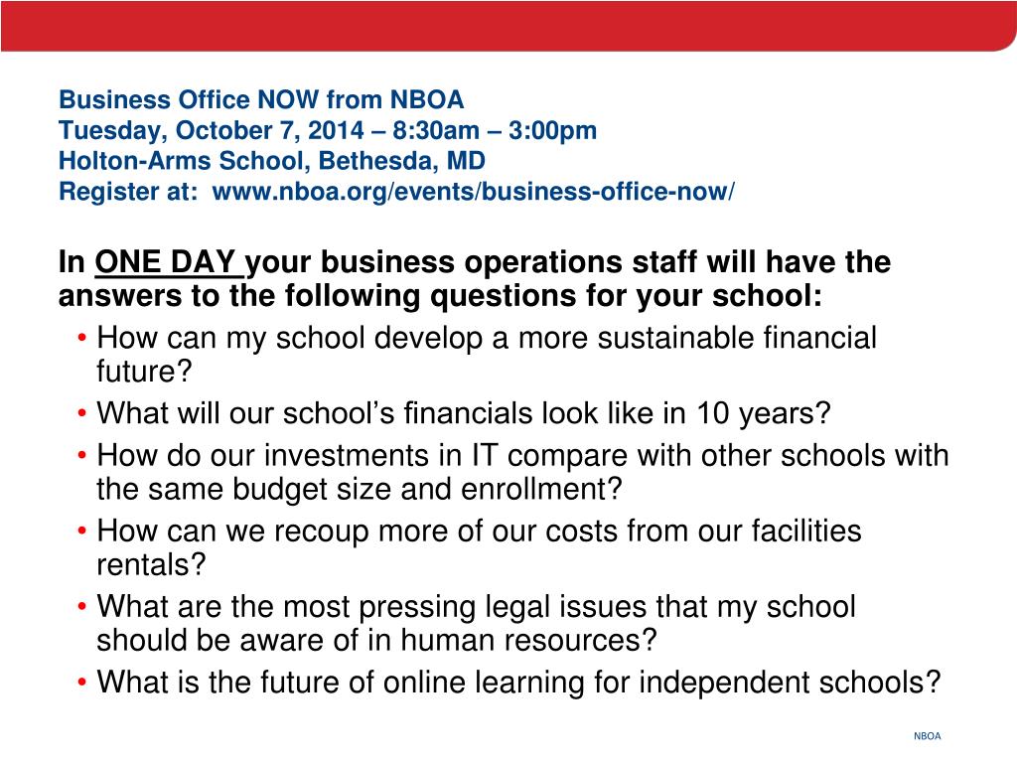Click the 'Business Office NOW from NBOA' heading
1017x763 pixels.
tap(261, 100)
